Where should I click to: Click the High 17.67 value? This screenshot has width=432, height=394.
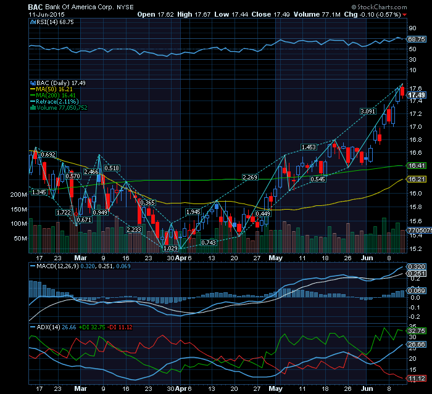click(194, 15)
